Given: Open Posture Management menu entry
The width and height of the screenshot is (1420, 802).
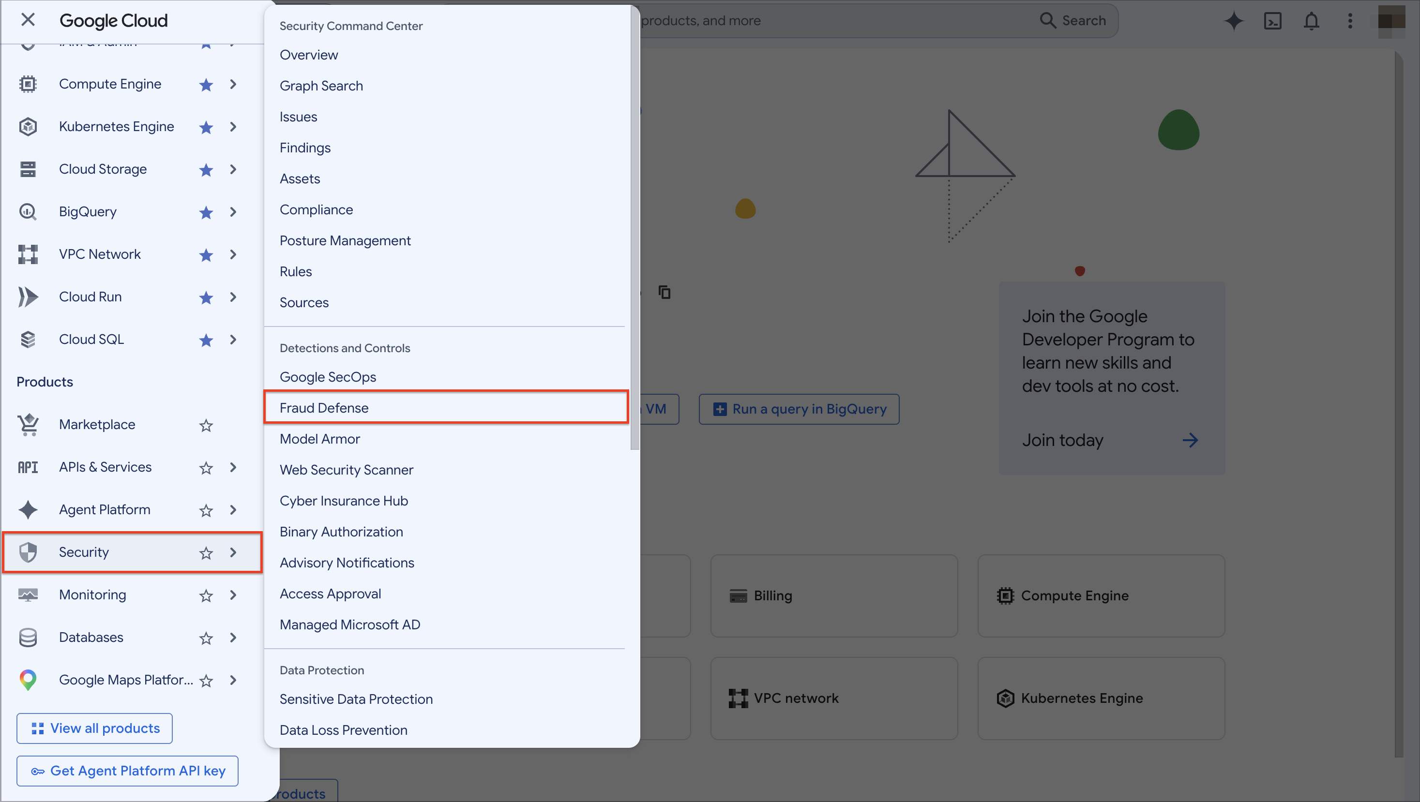Looking at the screenshot, I should 446,240.
